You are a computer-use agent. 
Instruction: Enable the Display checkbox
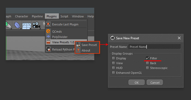pos(114,58)
